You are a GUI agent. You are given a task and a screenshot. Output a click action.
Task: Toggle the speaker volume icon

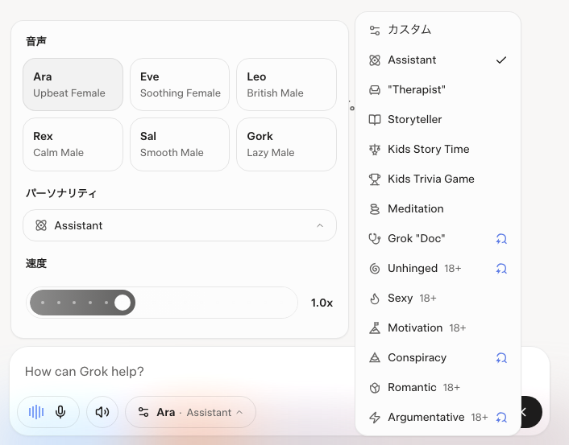pyautogui.click(x=102, y=412)
